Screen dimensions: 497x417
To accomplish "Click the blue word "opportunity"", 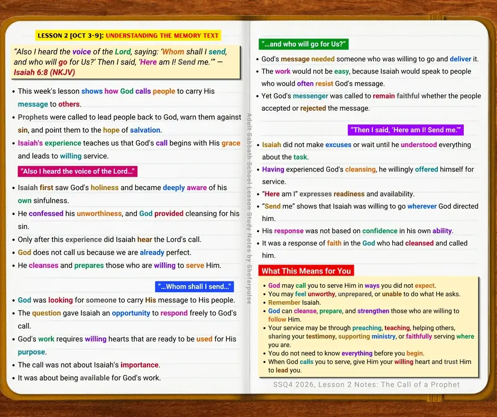I will tap(131, 313).
